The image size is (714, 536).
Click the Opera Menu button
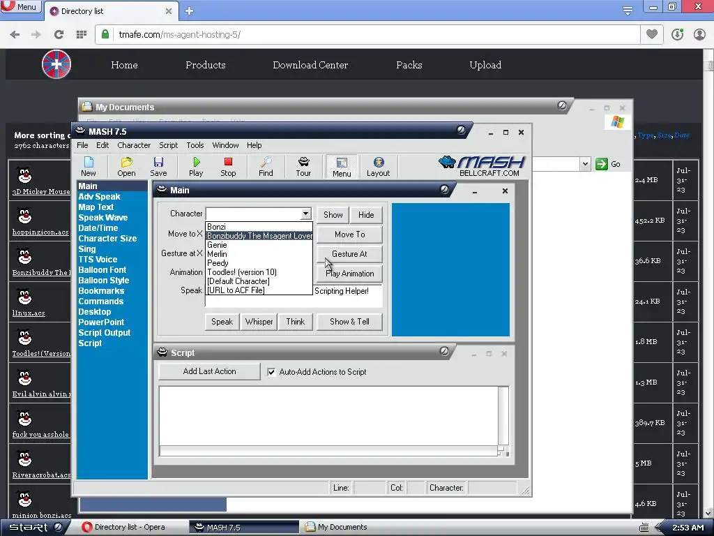click(x=21, y=7)
